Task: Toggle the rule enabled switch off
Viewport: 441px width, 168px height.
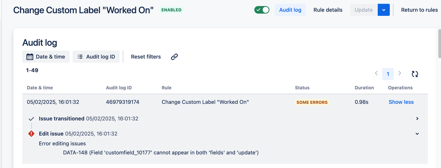Action: pyautogui.click(x=262, y=10)
